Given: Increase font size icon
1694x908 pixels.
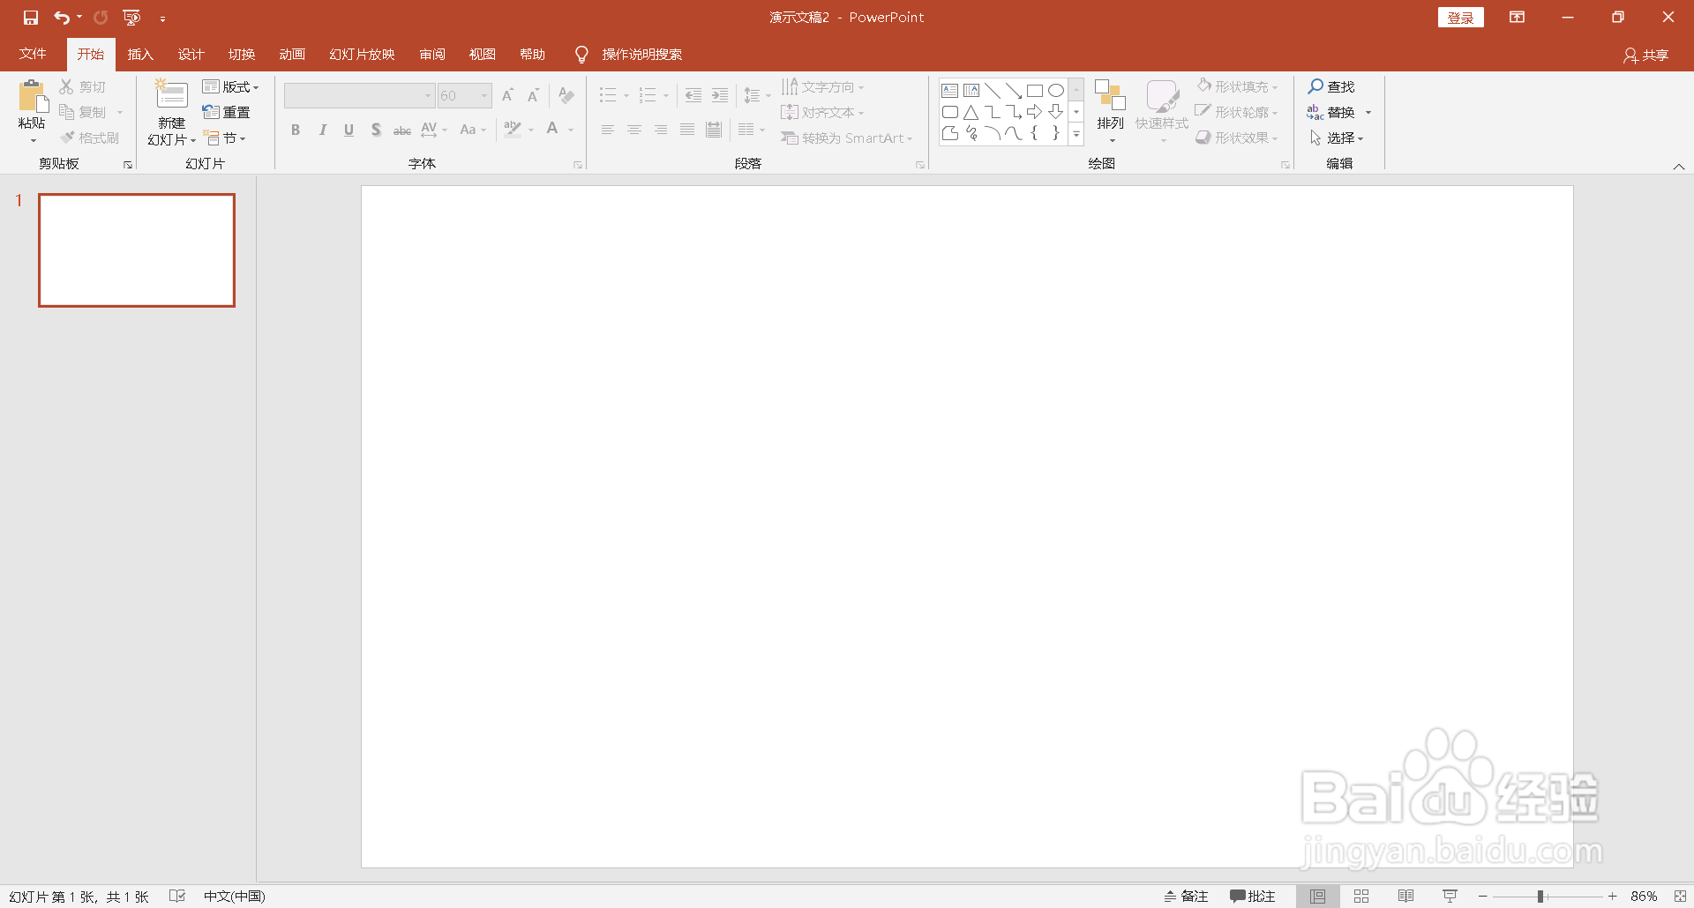Looking at the screenshot, I should (x=507, y=95).
